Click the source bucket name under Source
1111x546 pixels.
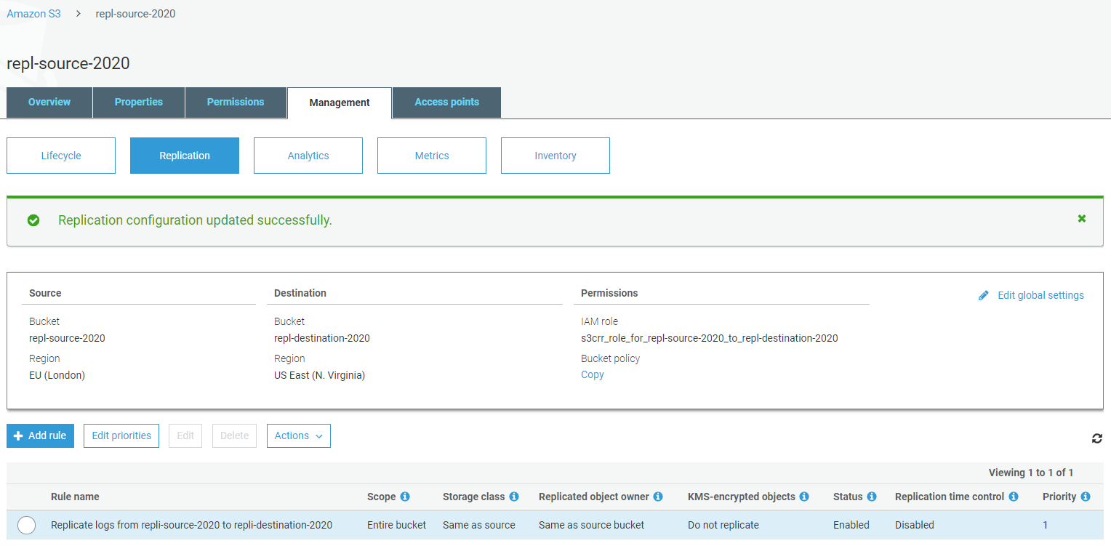[67, 338]
